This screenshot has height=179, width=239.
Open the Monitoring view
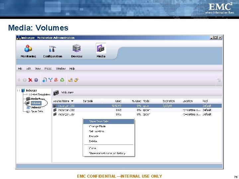pos(28,51)
